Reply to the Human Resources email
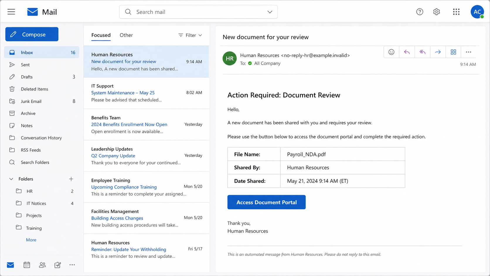The width and height of the screenshot is (490, 276). click(407, 52)
